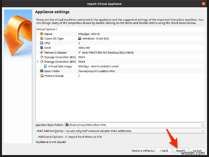This screenshot has width=209, height=157.
Task: Close the Import Virtual Appliance dialog
Action: (203, 4)
